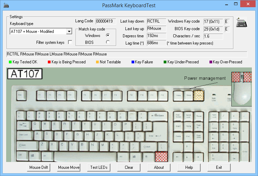The width and height of the screenshot is (258, 176).
Task: Click the Mouse Move button
Action: click(69, 167)
